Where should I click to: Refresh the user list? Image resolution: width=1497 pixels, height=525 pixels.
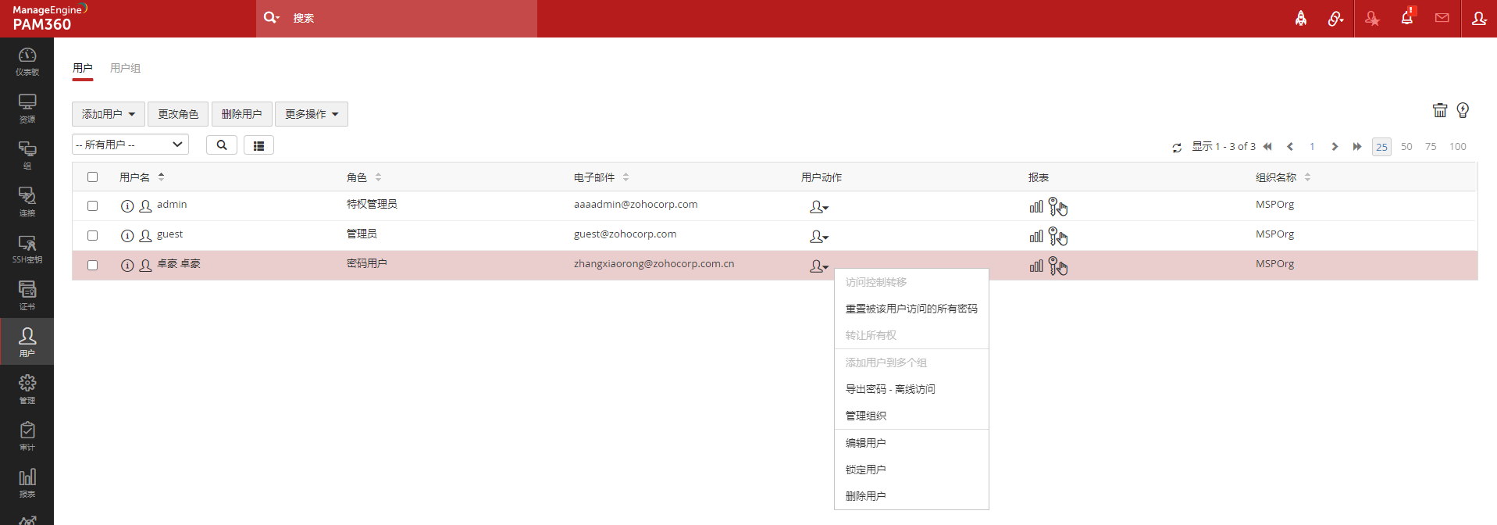[1177, 147]
